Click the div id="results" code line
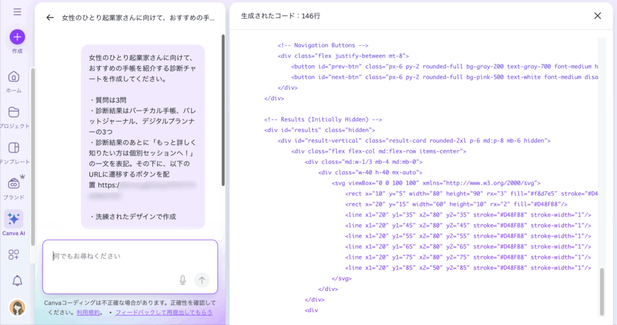The width and height of the screenshot is (617, 325). pos(319,130)
